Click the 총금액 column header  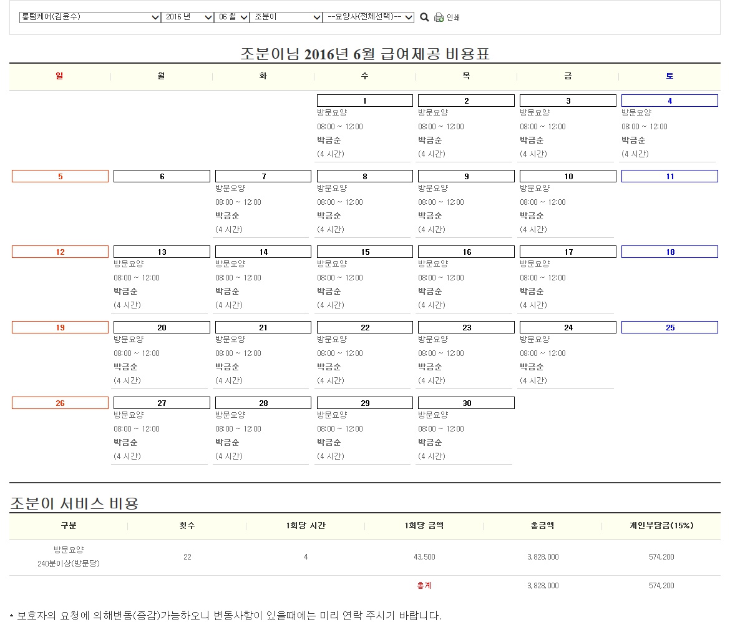click(542, 525)
